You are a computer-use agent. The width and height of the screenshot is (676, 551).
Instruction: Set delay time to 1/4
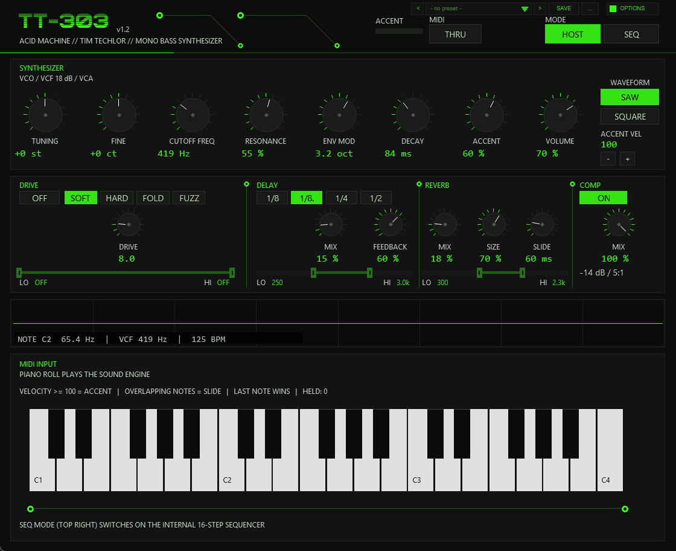coord(342,198)
